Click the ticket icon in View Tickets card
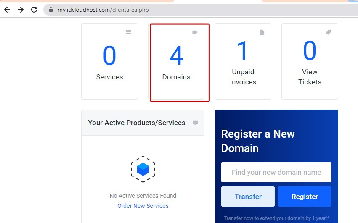The width and height of the screenshot is (358, 223). [329, 32]
